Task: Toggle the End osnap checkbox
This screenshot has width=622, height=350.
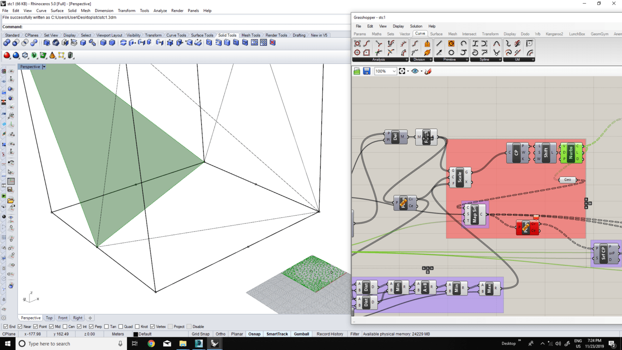Action: (6, 327)
